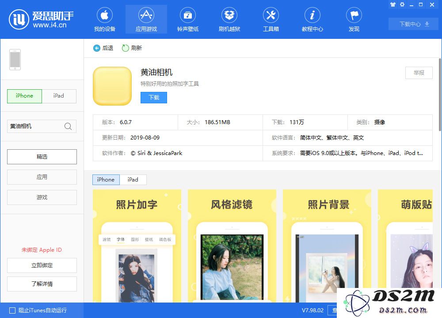Click the phone device icon in sidebar
The height and width of the screenshot is (318, 442).
(x=15, y=60)
